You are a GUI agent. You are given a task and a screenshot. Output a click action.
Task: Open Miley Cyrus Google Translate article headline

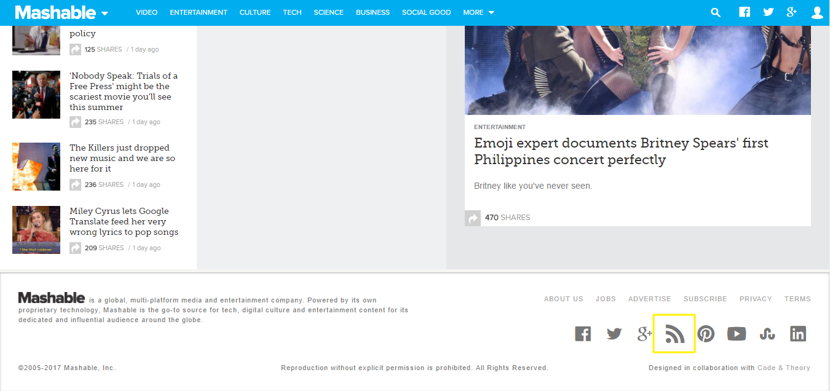(x=124, y=221)
